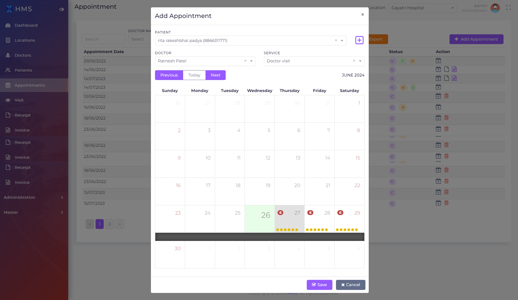Save the appointment
Viewport: 518px width, 300px height.
pyautogui.click(x=319, y=285)
